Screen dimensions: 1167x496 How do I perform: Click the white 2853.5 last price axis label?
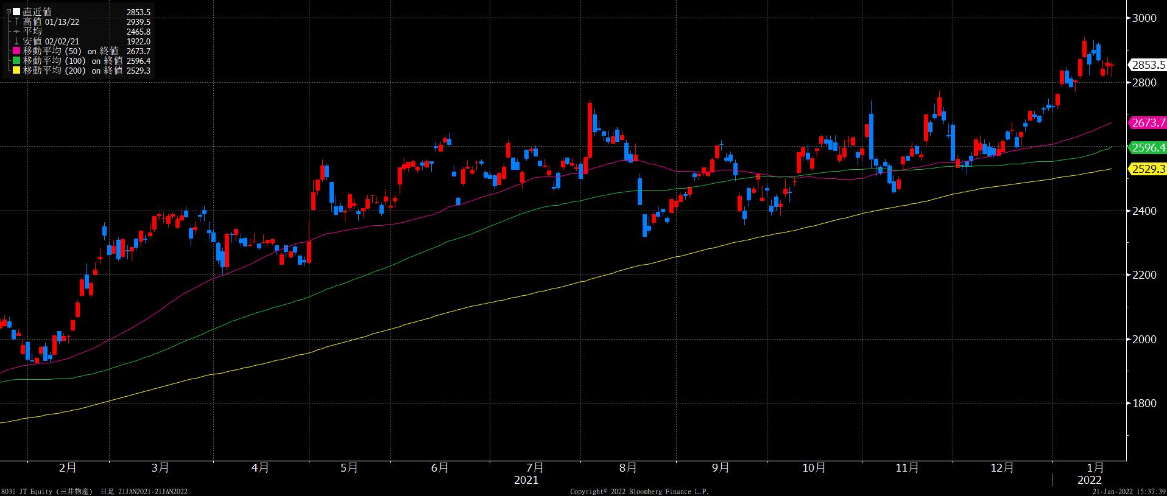1147,65
